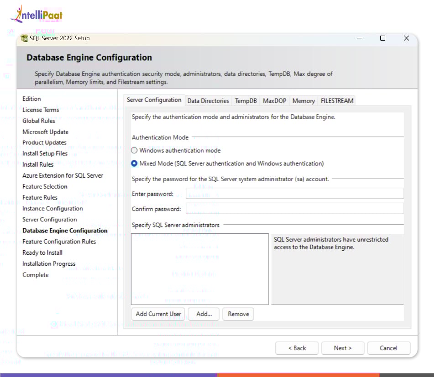434x377 pixels.
Task: Select the Server Configuration tab
Action: 154,100
